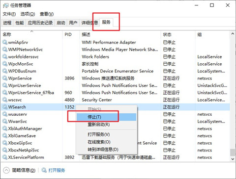Minimize the Task Manager window
Viewport: 236px width, 179px height.
tap(197, 5)
